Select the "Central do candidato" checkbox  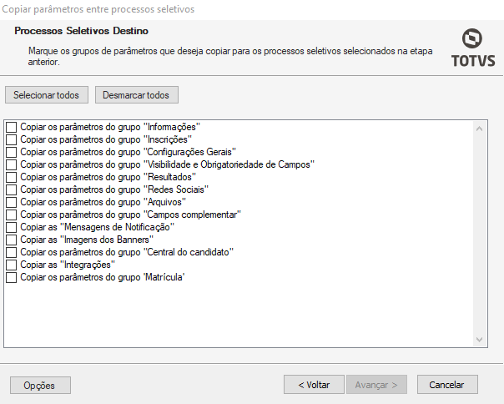coord(12,252)
